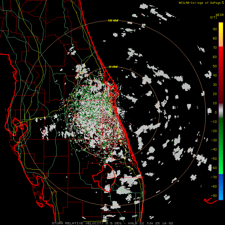Click the 10 value on the color scale
This screenshot has width=225, height=225.
(215, 103)
